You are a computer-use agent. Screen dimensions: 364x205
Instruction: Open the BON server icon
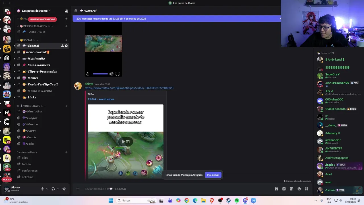tap(7, 140)
